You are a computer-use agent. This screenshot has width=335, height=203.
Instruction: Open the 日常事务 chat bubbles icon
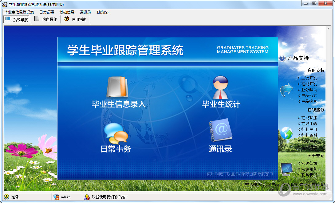point(116,133)
